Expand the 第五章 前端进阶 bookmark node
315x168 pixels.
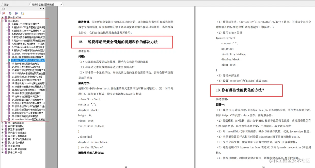(3, 129)
